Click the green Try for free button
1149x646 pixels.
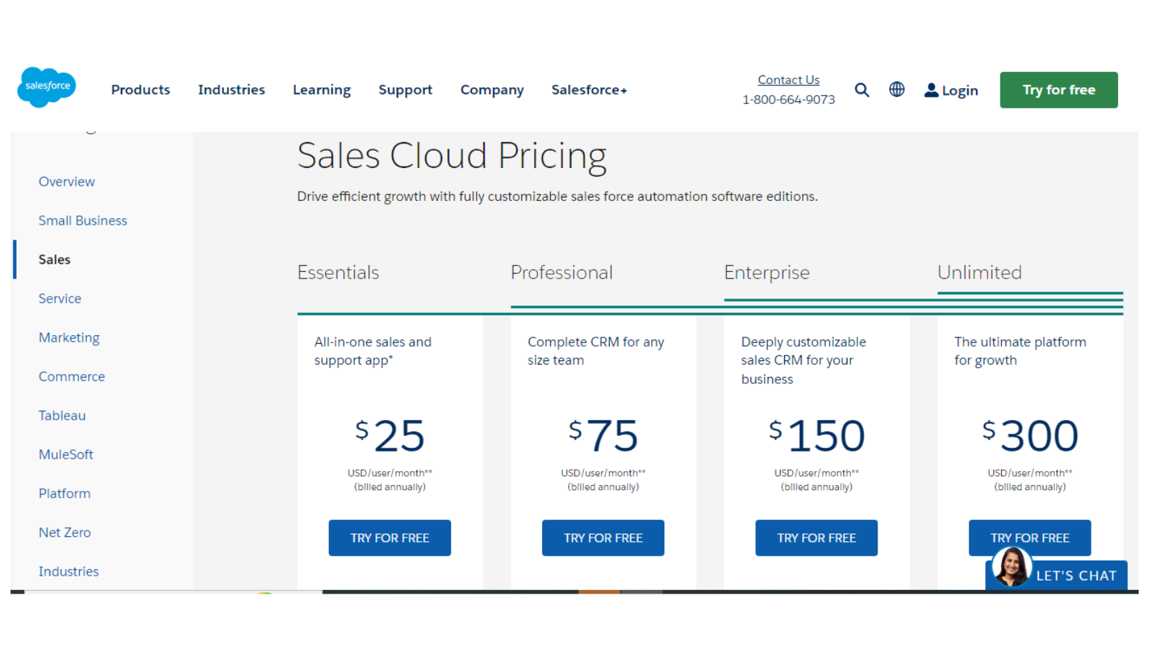1059,90
